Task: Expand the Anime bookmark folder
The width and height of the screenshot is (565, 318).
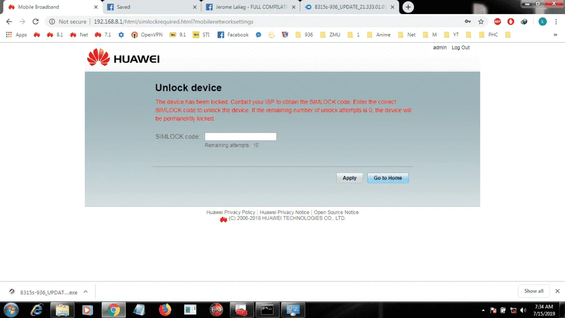Action: click(379, 35)
